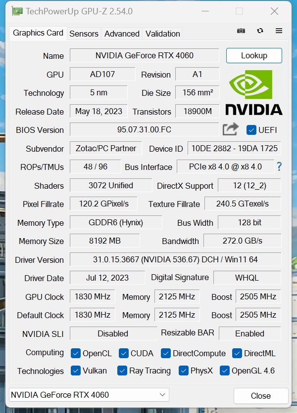The image size is (297, 413).
Task: Click the NVIDIA logo
Action: [x=254, y=92]
